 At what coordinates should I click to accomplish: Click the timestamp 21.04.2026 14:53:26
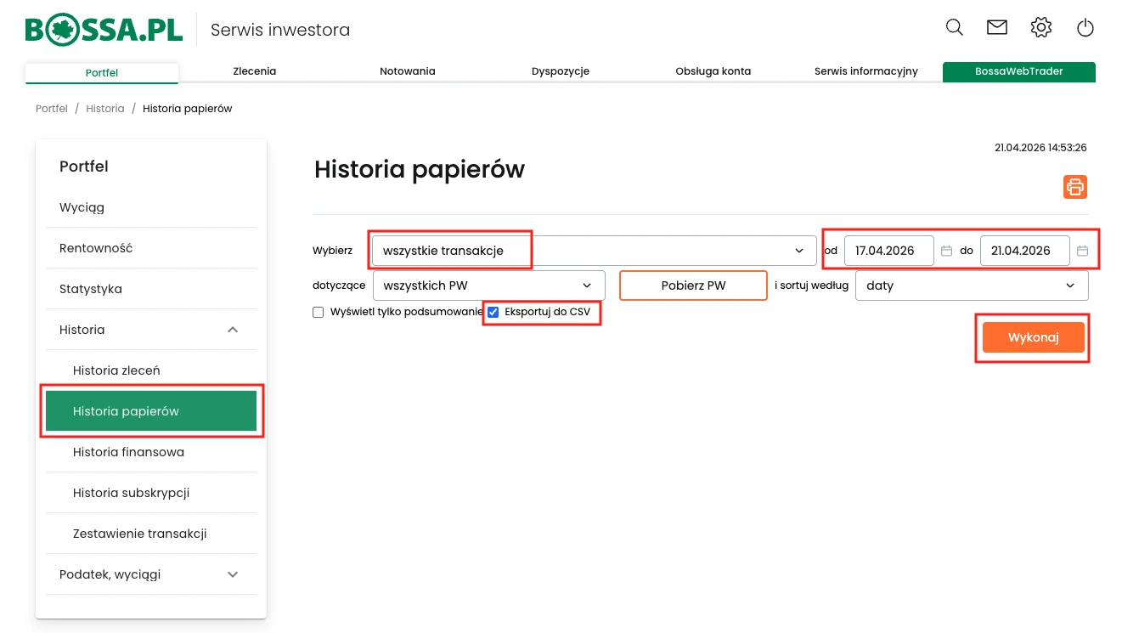(x=1040, y=148)
